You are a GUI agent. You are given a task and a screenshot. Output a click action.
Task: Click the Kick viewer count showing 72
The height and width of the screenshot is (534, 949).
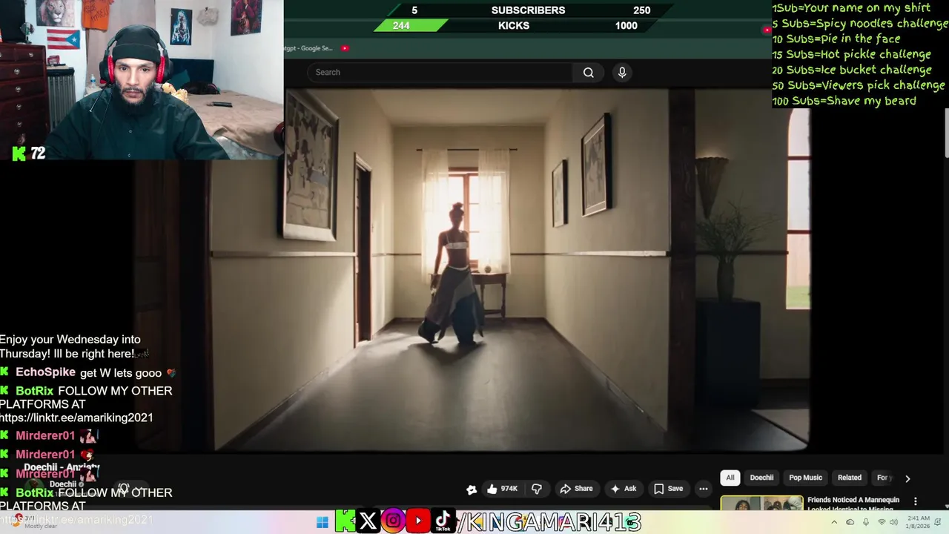point(30,153)
